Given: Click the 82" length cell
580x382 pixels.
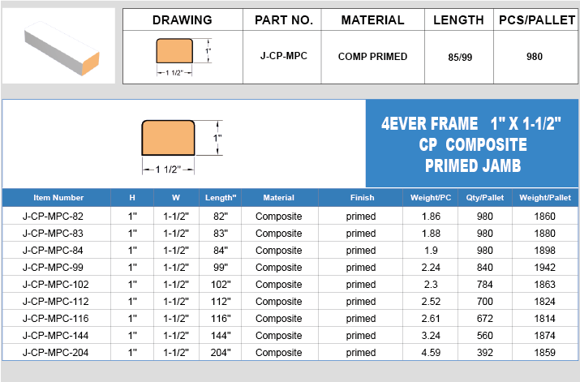Looking at the screenshot, I should click(x=221, y=217).
